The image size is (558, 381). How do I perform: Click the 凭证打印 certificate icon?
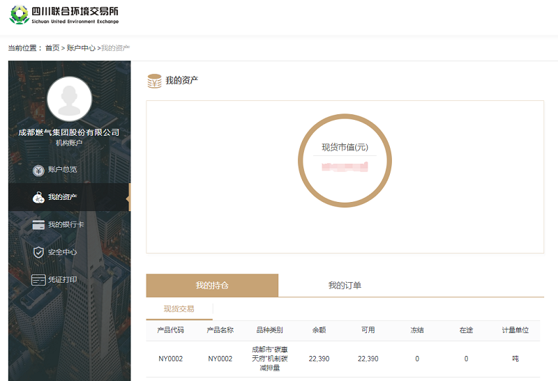[x=38, y=280]
